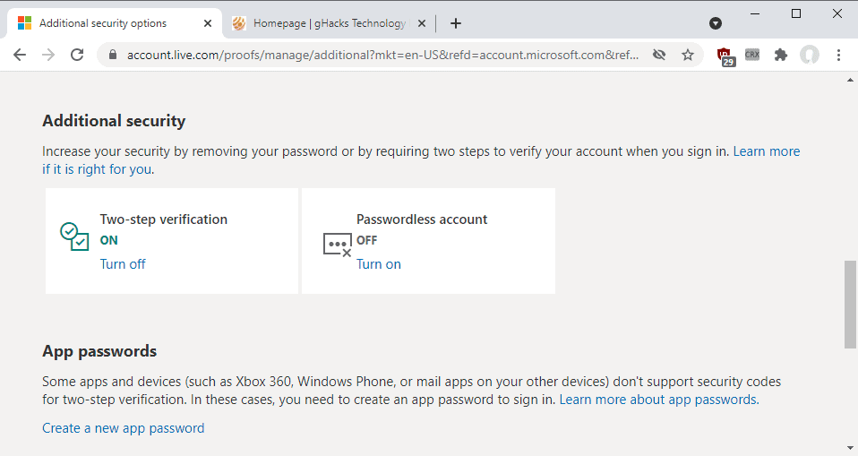
Task: Click the third-party cookies blocked eye icon
Action: [x=659, y=55]
